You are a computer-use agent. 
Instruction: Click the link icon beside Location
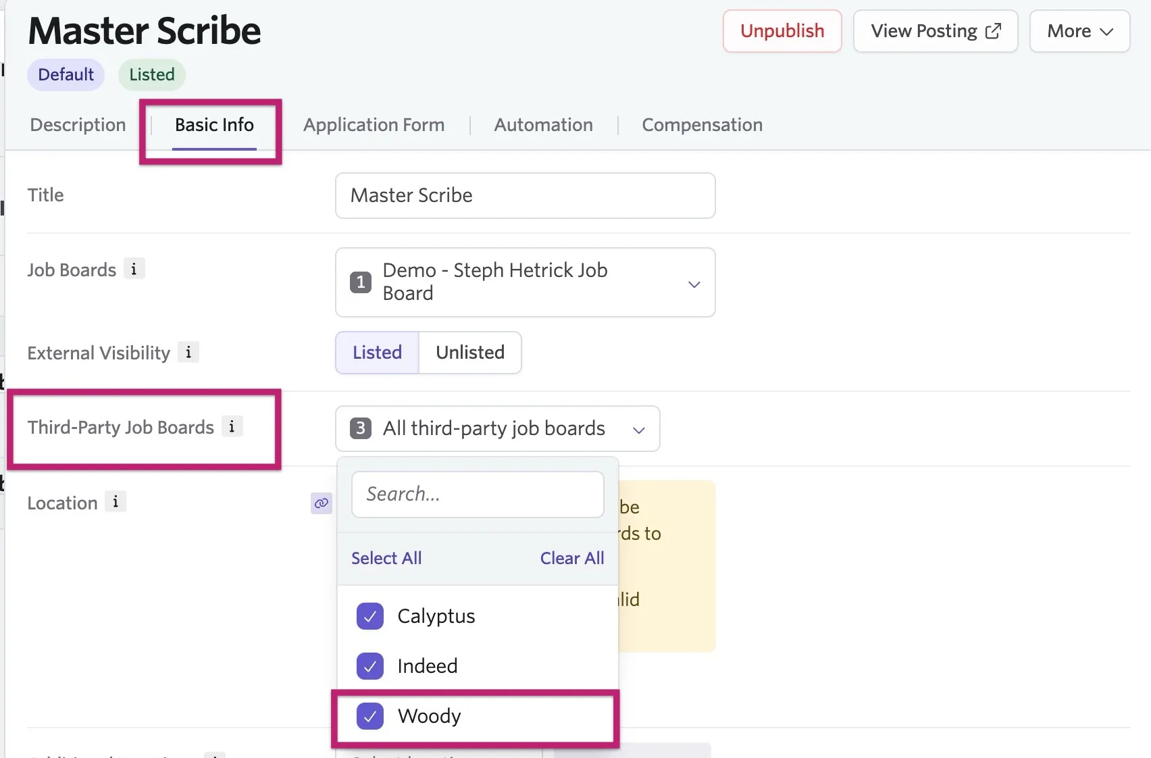tap(322, 503)
